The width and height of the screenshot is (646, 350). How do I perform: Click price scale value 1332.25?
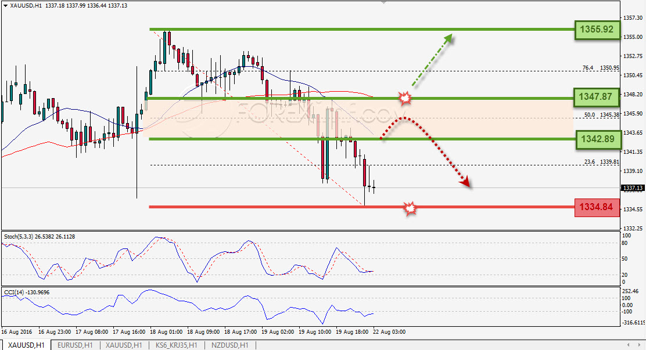tap(633, 229)
